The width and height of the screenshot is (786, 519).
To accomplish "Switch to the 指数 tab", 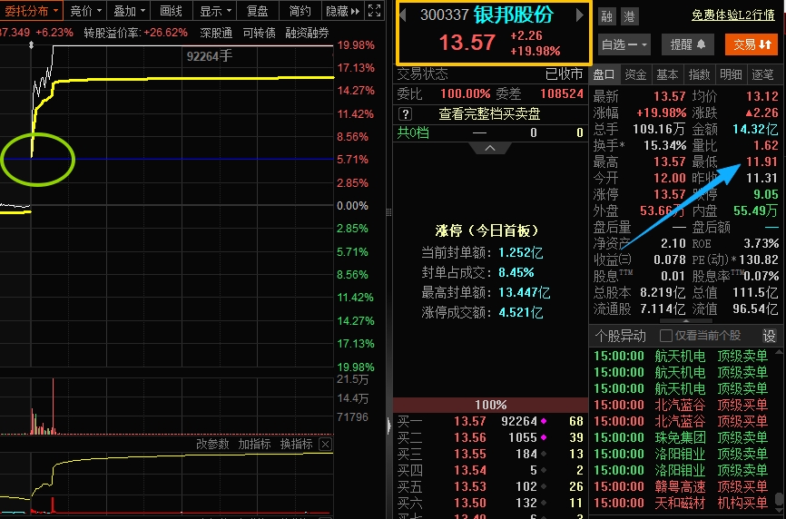I will click(699, 74).
